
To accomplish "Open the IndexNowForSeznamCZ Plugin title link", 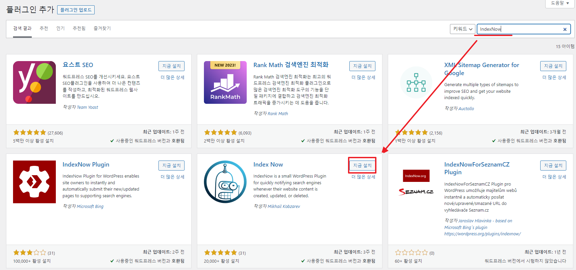I will [477, 168].
